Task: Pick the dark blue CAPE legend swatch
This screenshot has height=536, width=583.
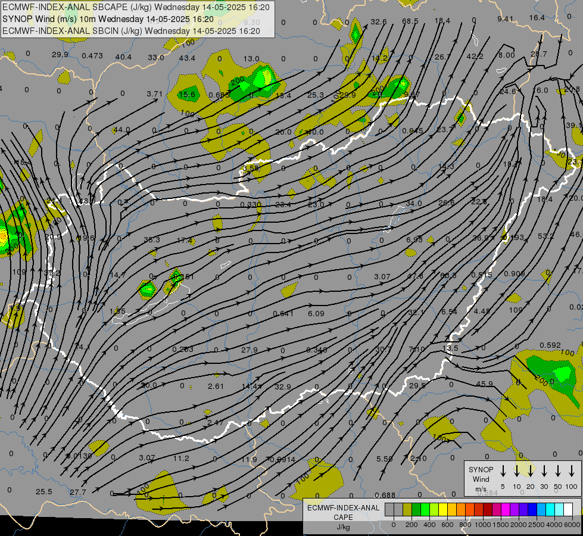Action: pos(532,509)
